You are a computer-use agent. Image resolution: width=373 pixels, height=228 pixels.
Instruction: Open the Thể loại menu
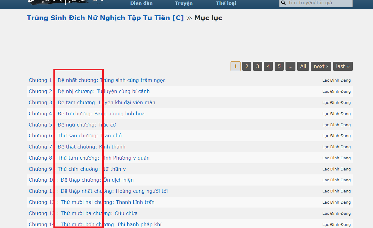pos(226,3)
